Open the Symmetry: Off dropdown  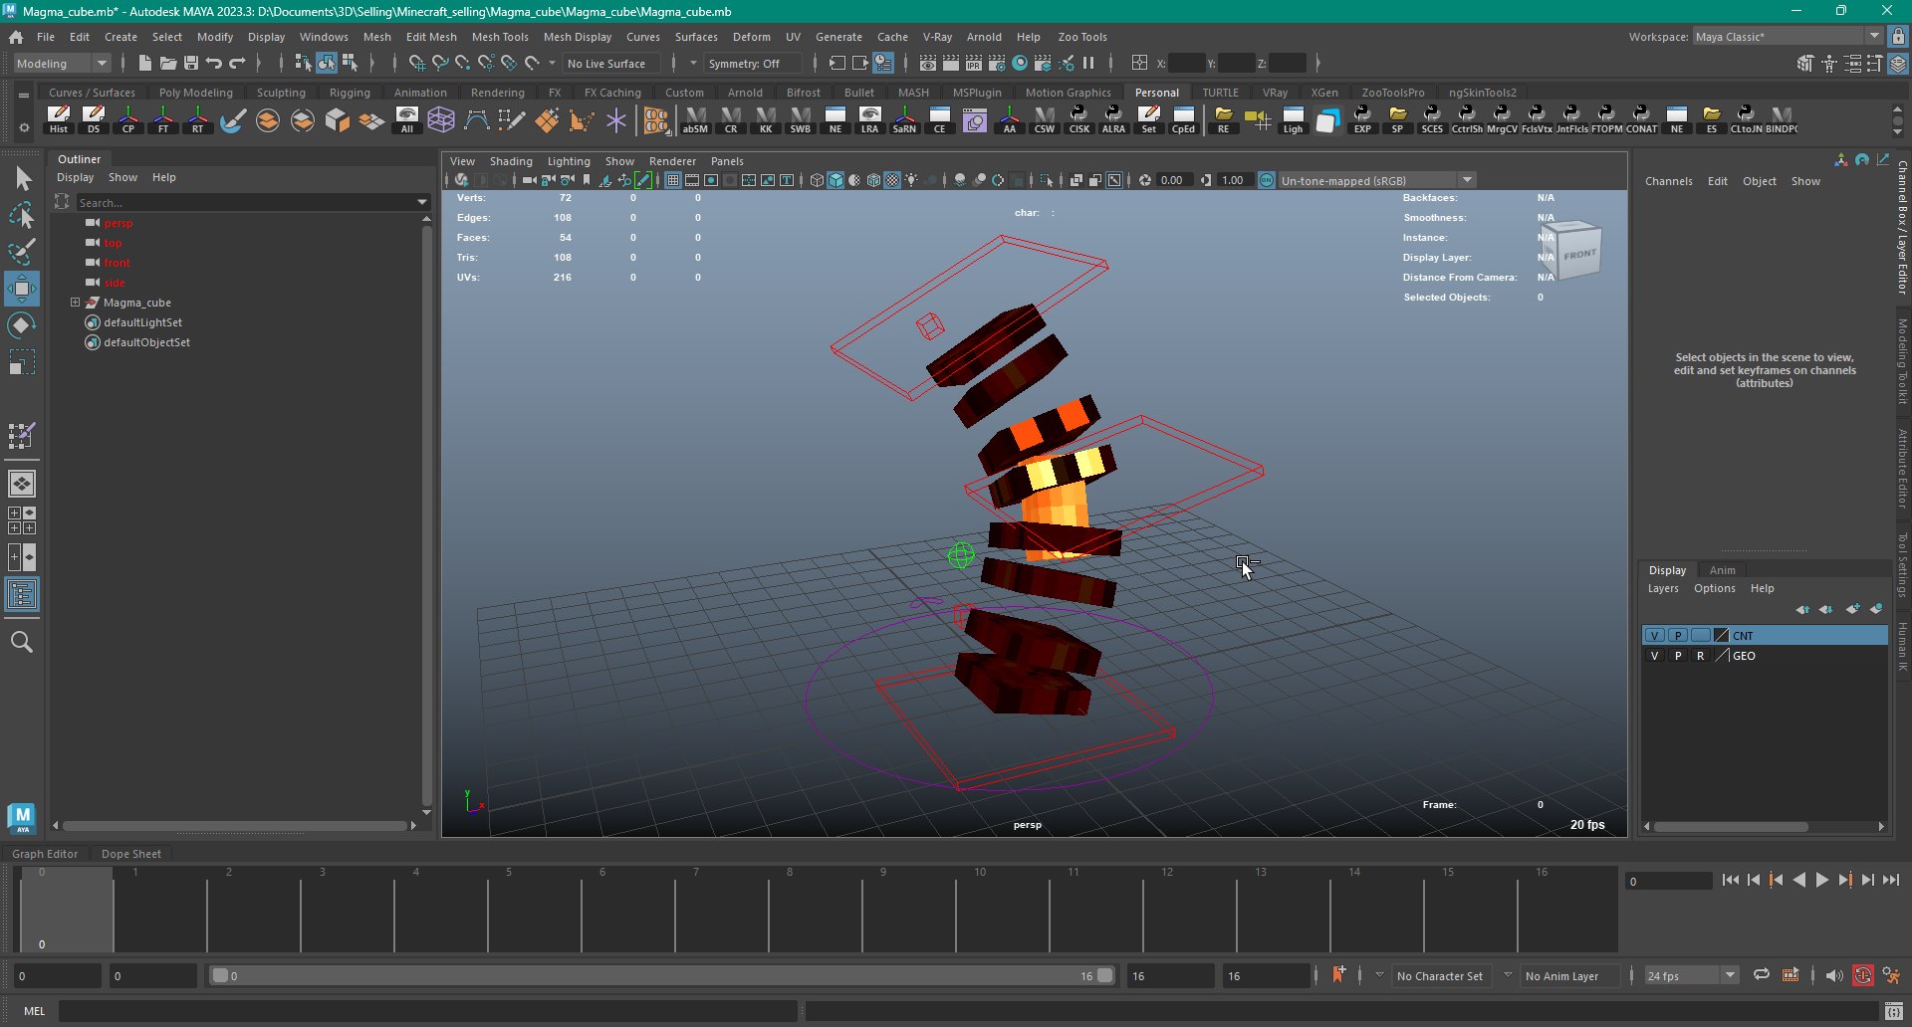point(753,63)
